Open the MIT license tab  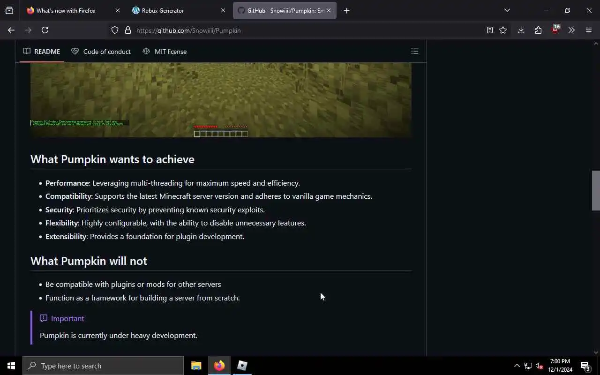[x=165, y=51]
